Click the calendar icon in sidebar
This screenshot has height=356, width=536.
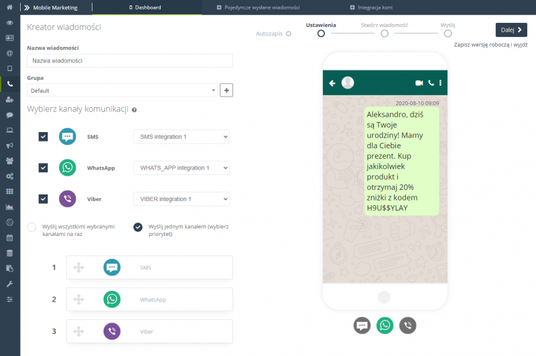coord(9,238)
